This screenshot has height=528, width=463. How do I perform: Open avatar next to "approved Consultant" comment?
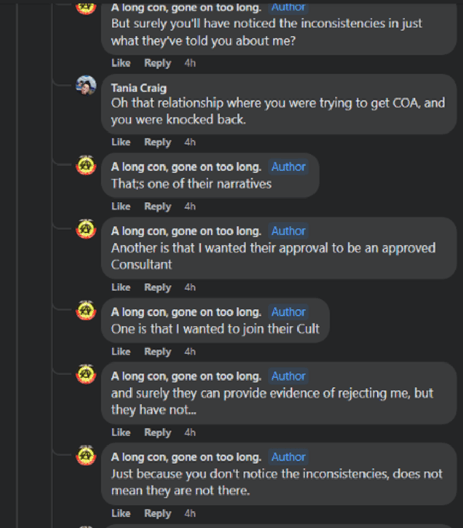(86, 229)
